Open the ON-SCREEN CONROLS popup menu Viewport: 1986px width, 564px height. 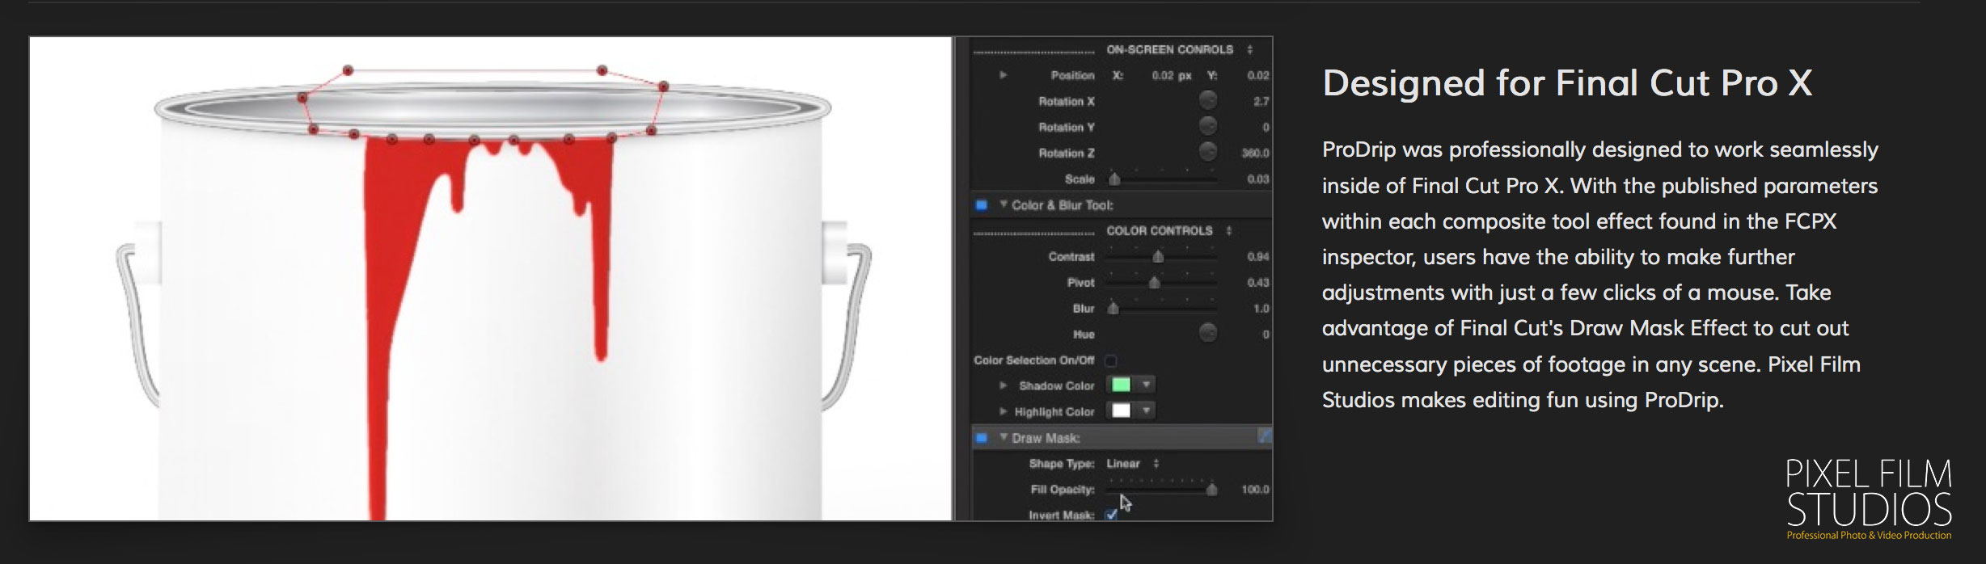pos(1180,49)
